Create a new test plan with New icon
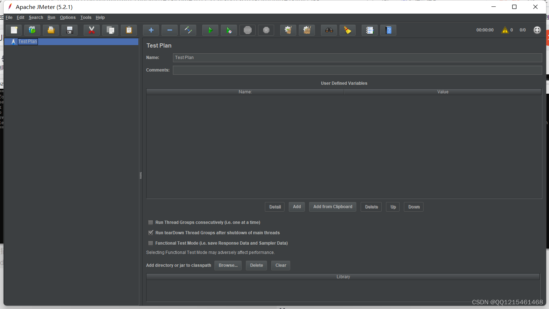The image size is (549, 309). coord(14,30)
